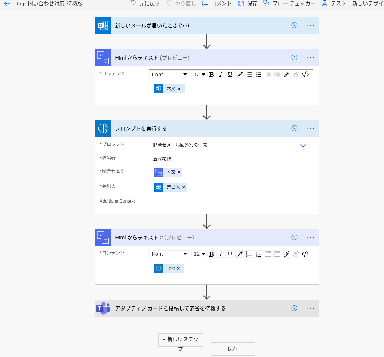
Task: Open ellipsis menu of プロンプトを実行する step
Action: [x=310, y=128]
